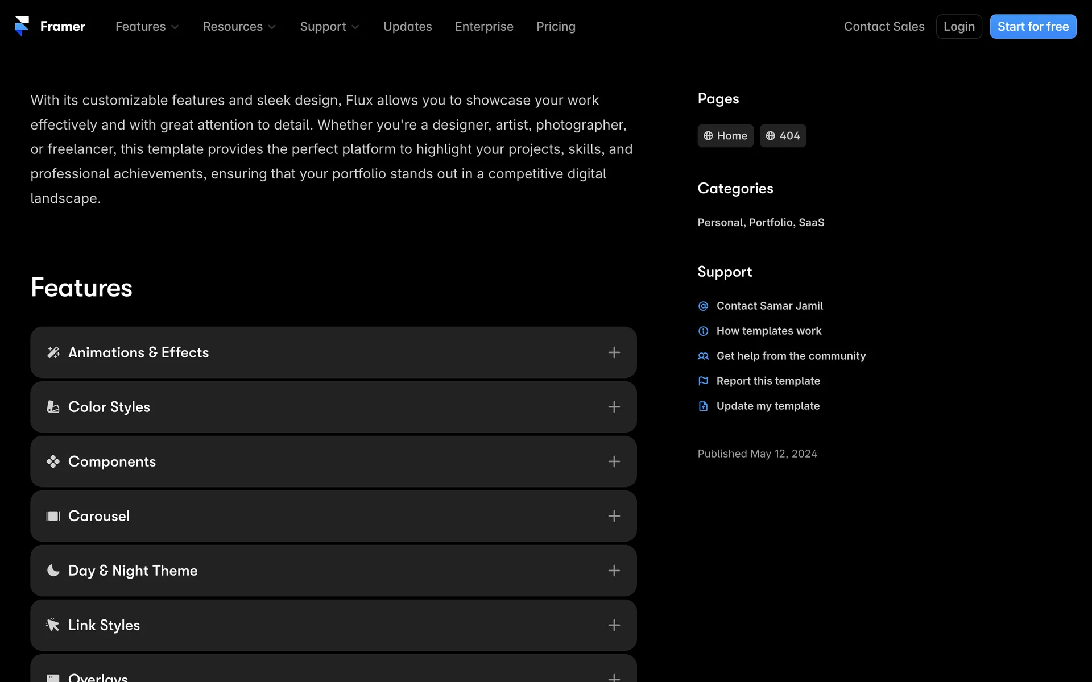
Task: Click the Login button
Action: (x=959, y=27)
